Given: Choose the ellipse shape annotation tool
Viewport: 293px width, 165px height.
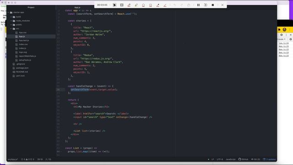Looking at the screenshot, I should point(143,5).
